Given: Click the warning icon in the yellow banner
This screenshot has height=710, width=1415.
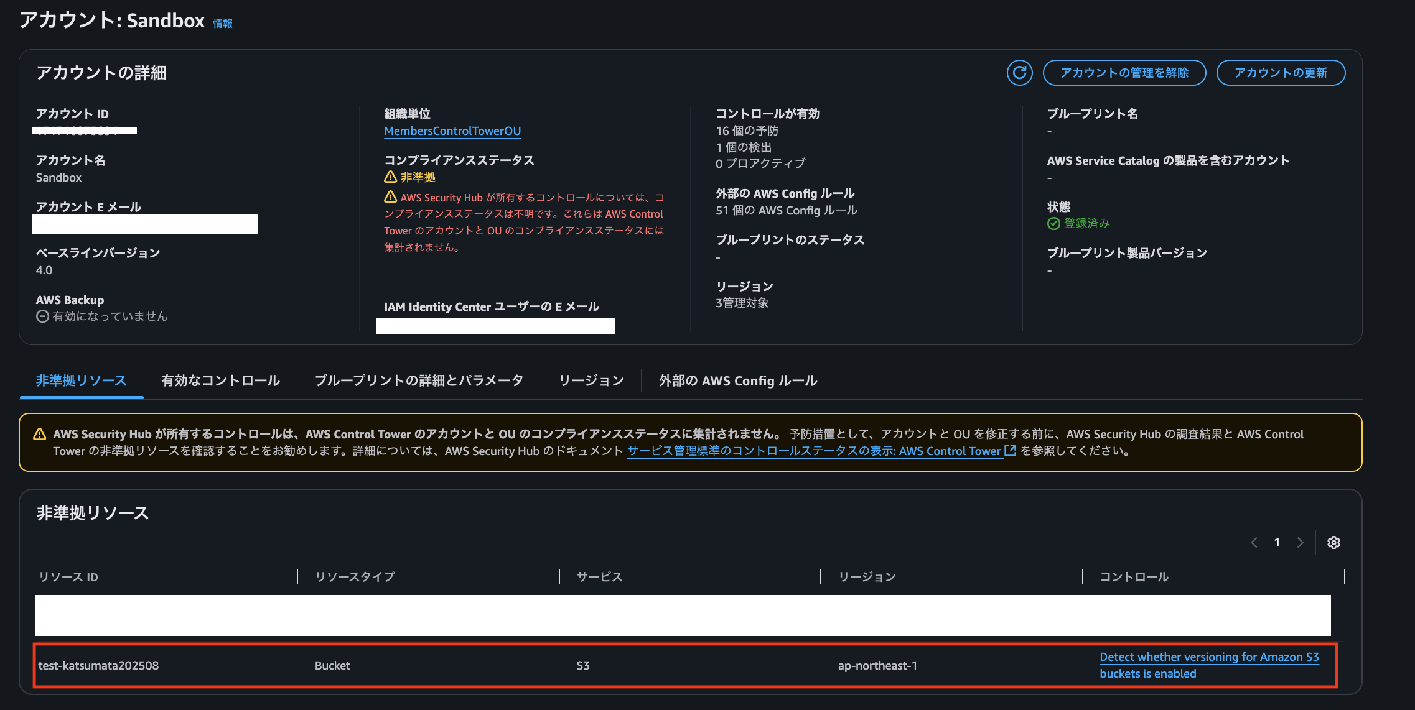Looking at the screenshot, I should point(39,434).
